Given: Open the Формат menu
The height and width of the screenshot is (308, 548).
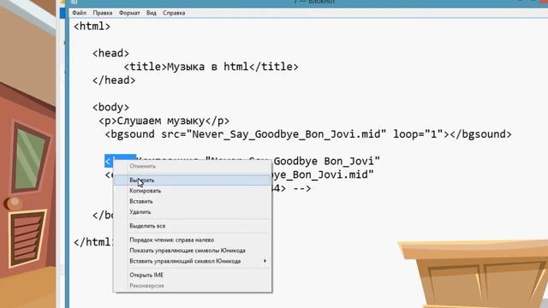Looking at the screenshot, I should (129, 13).
